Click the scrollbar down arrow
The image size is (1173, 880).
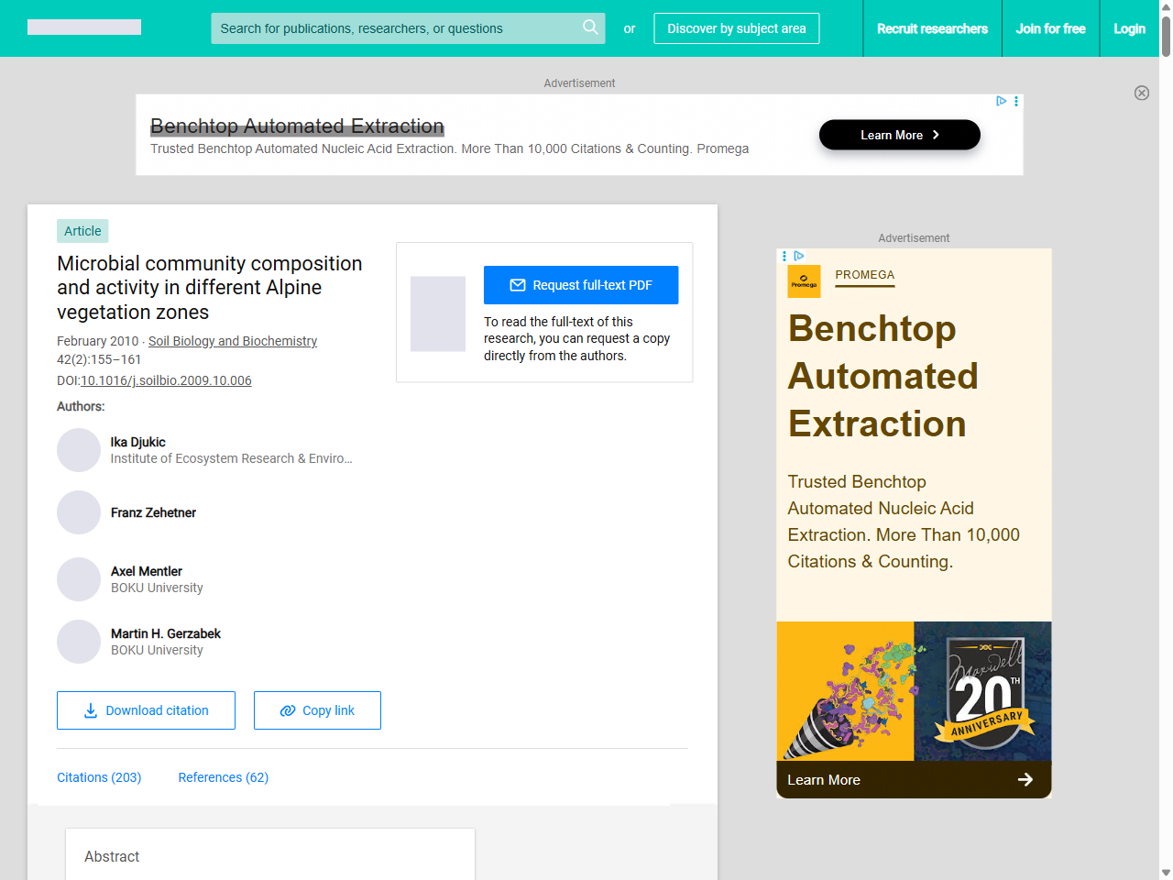tap(1166, 873)
